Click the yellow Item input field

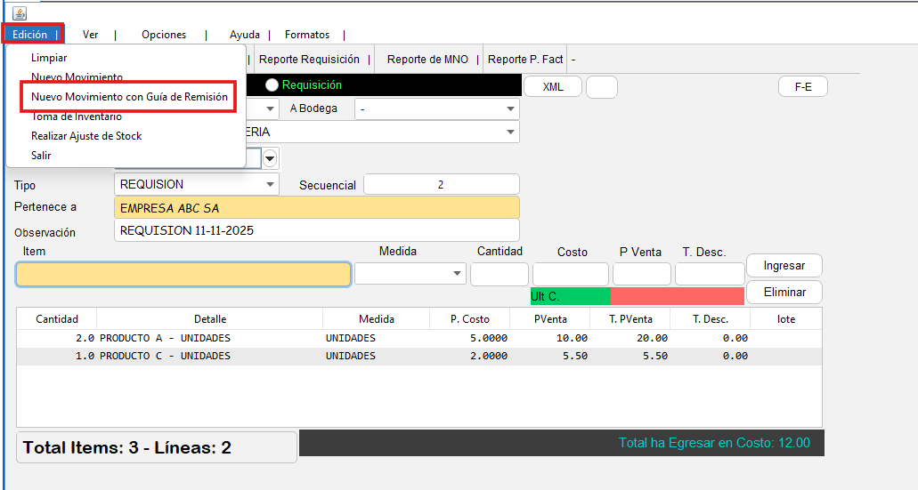(183, 274)
